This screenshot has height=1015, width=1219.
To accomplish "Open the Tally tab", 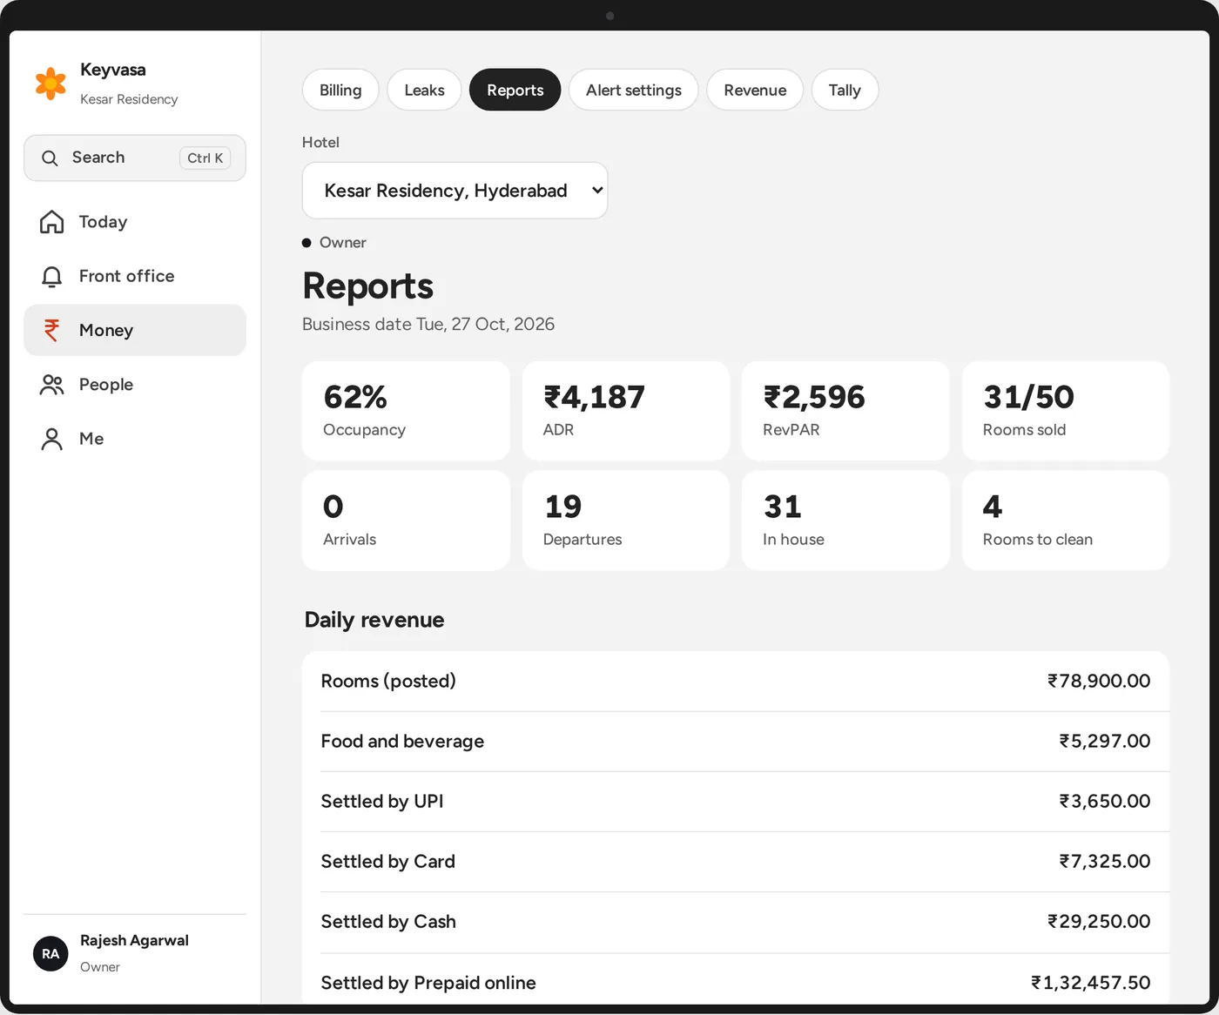I will tap(845, 90).
